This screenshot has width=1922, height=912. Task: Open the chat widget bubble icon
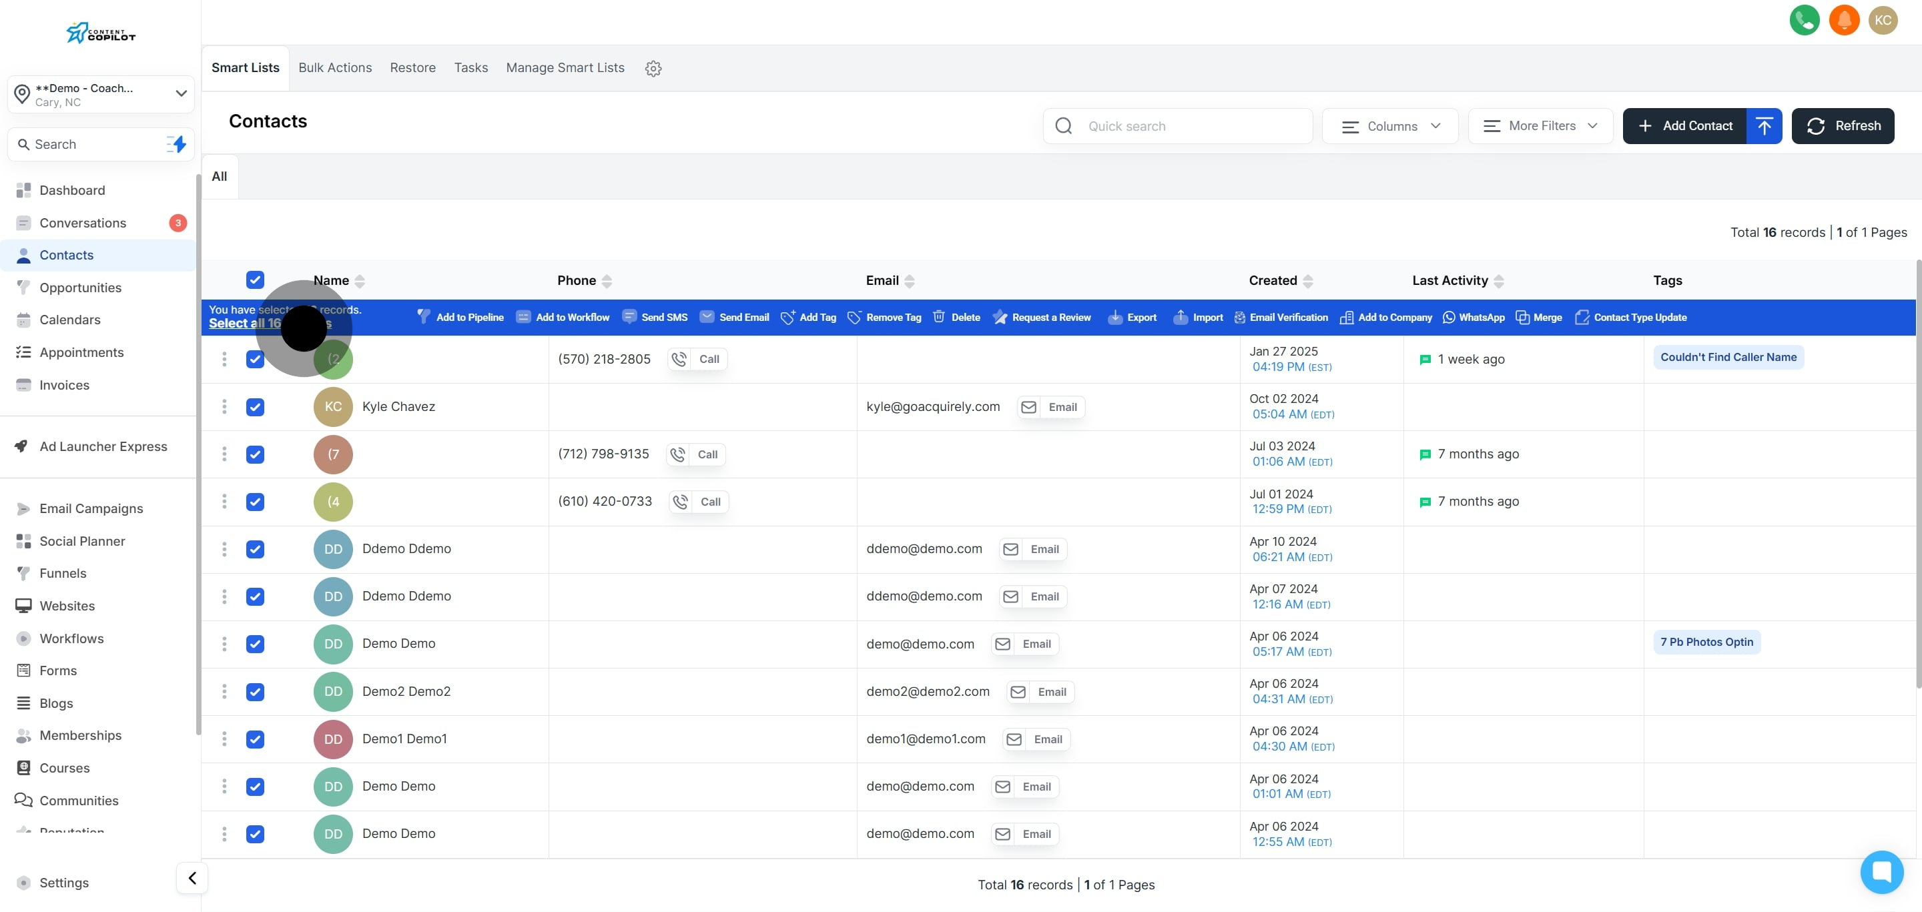(1881, 871)
